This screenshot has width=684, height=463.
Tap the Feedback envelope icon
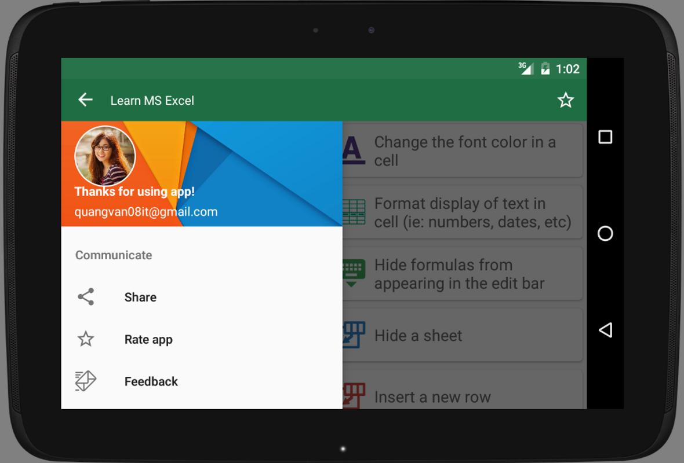pos(86,381)
